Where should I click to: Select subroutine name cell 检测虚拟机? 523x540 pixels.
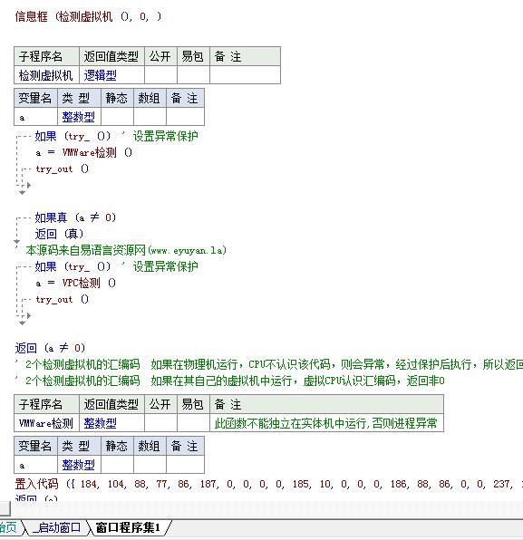click(46, 75)
